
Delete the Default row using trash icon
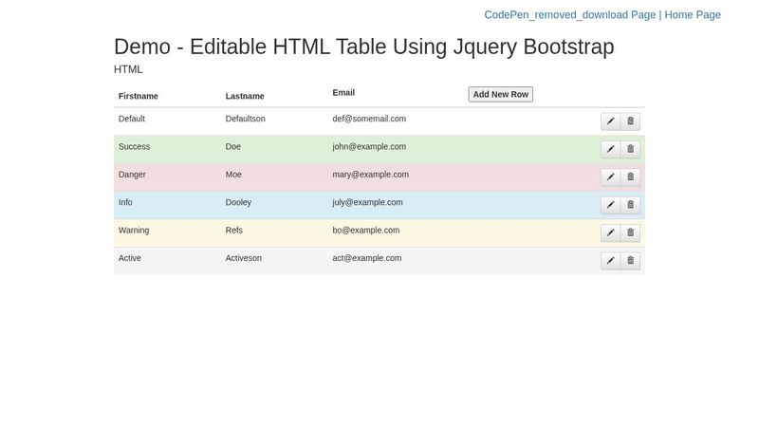pos(630,121)
